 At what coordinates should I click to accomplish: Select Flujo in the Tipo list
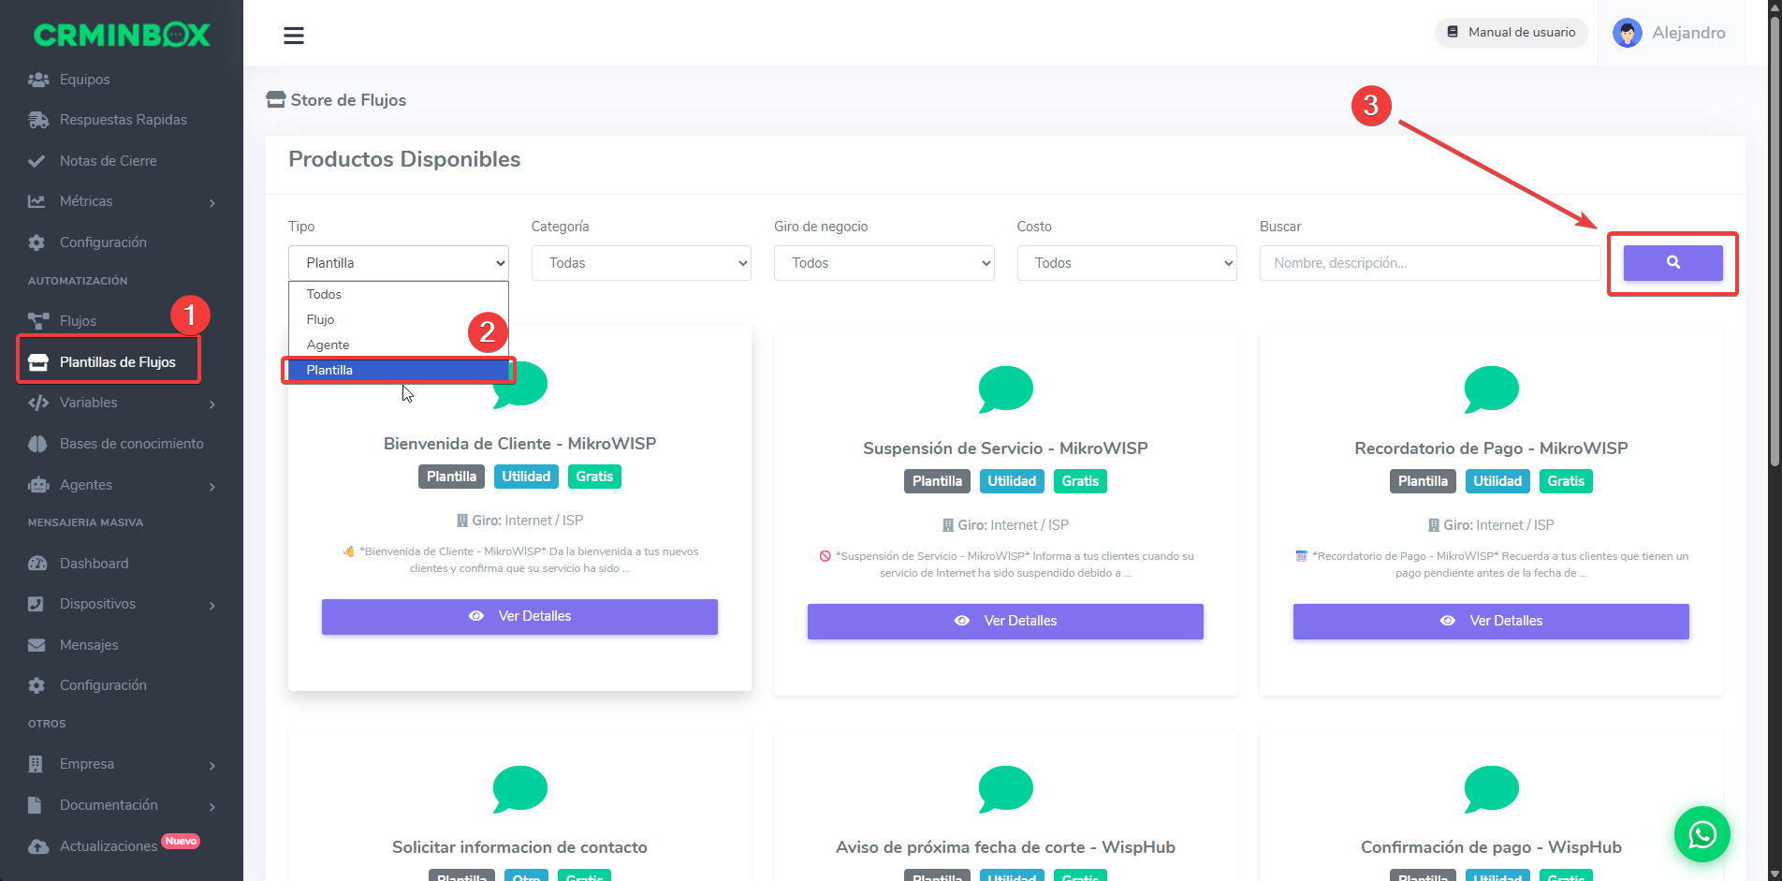[399, 319]
